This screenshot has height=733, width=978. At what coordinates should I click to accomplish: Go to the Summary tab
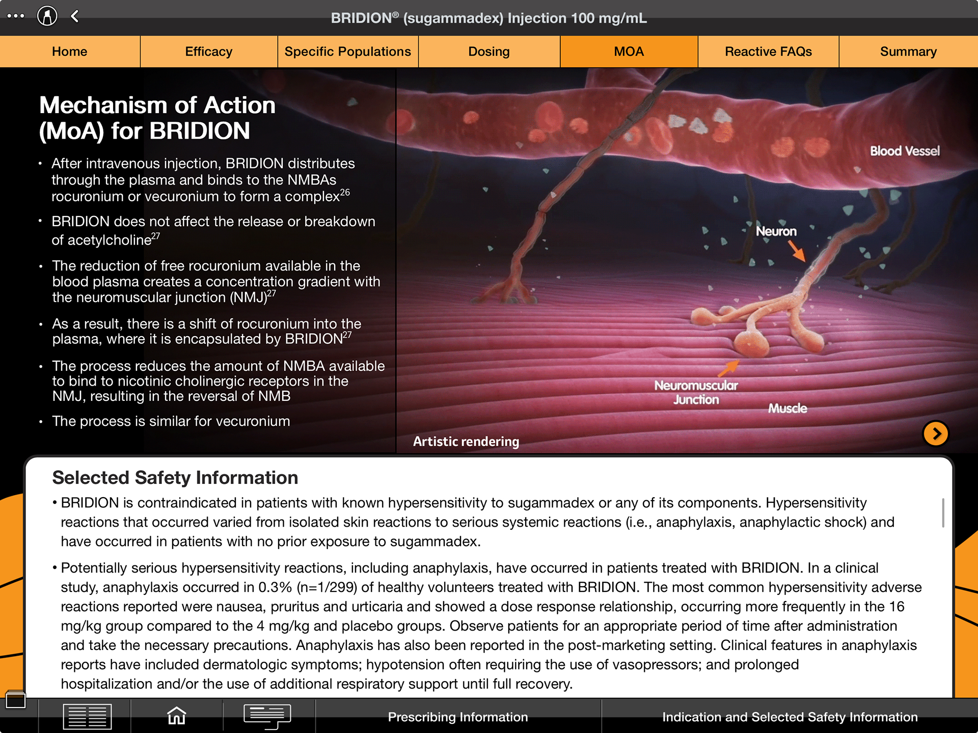pyautogui.click(x=908, y=51)
